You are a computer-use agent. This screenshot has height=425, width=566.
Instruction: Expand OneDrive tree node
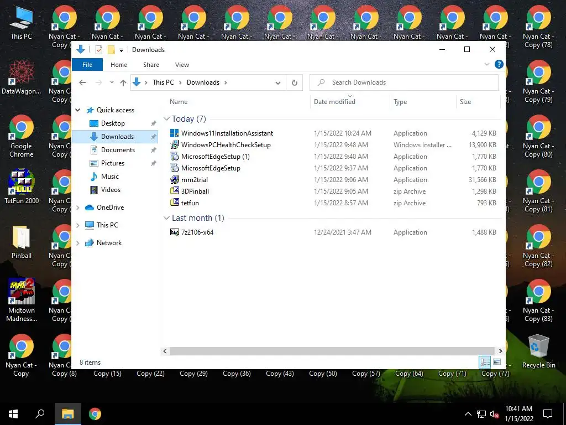point(78,208)
